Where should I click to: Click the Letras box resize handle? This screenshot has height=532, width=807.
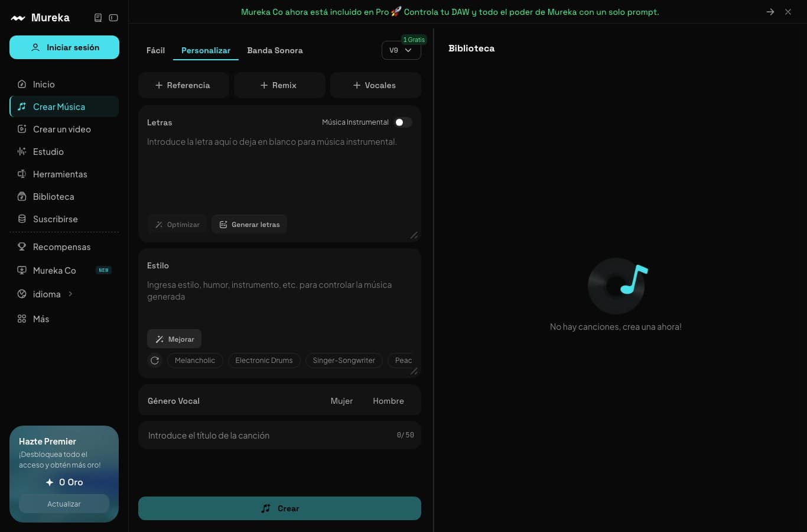click(414, 235)
